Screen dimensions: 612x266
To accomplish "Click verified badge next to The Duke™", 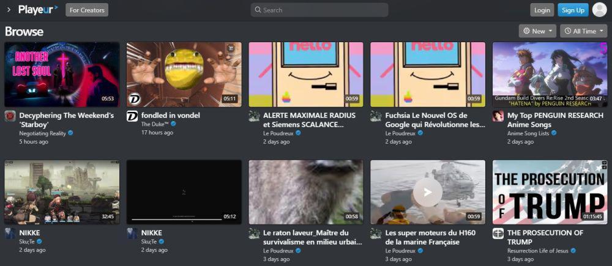I will pos(173,124).
